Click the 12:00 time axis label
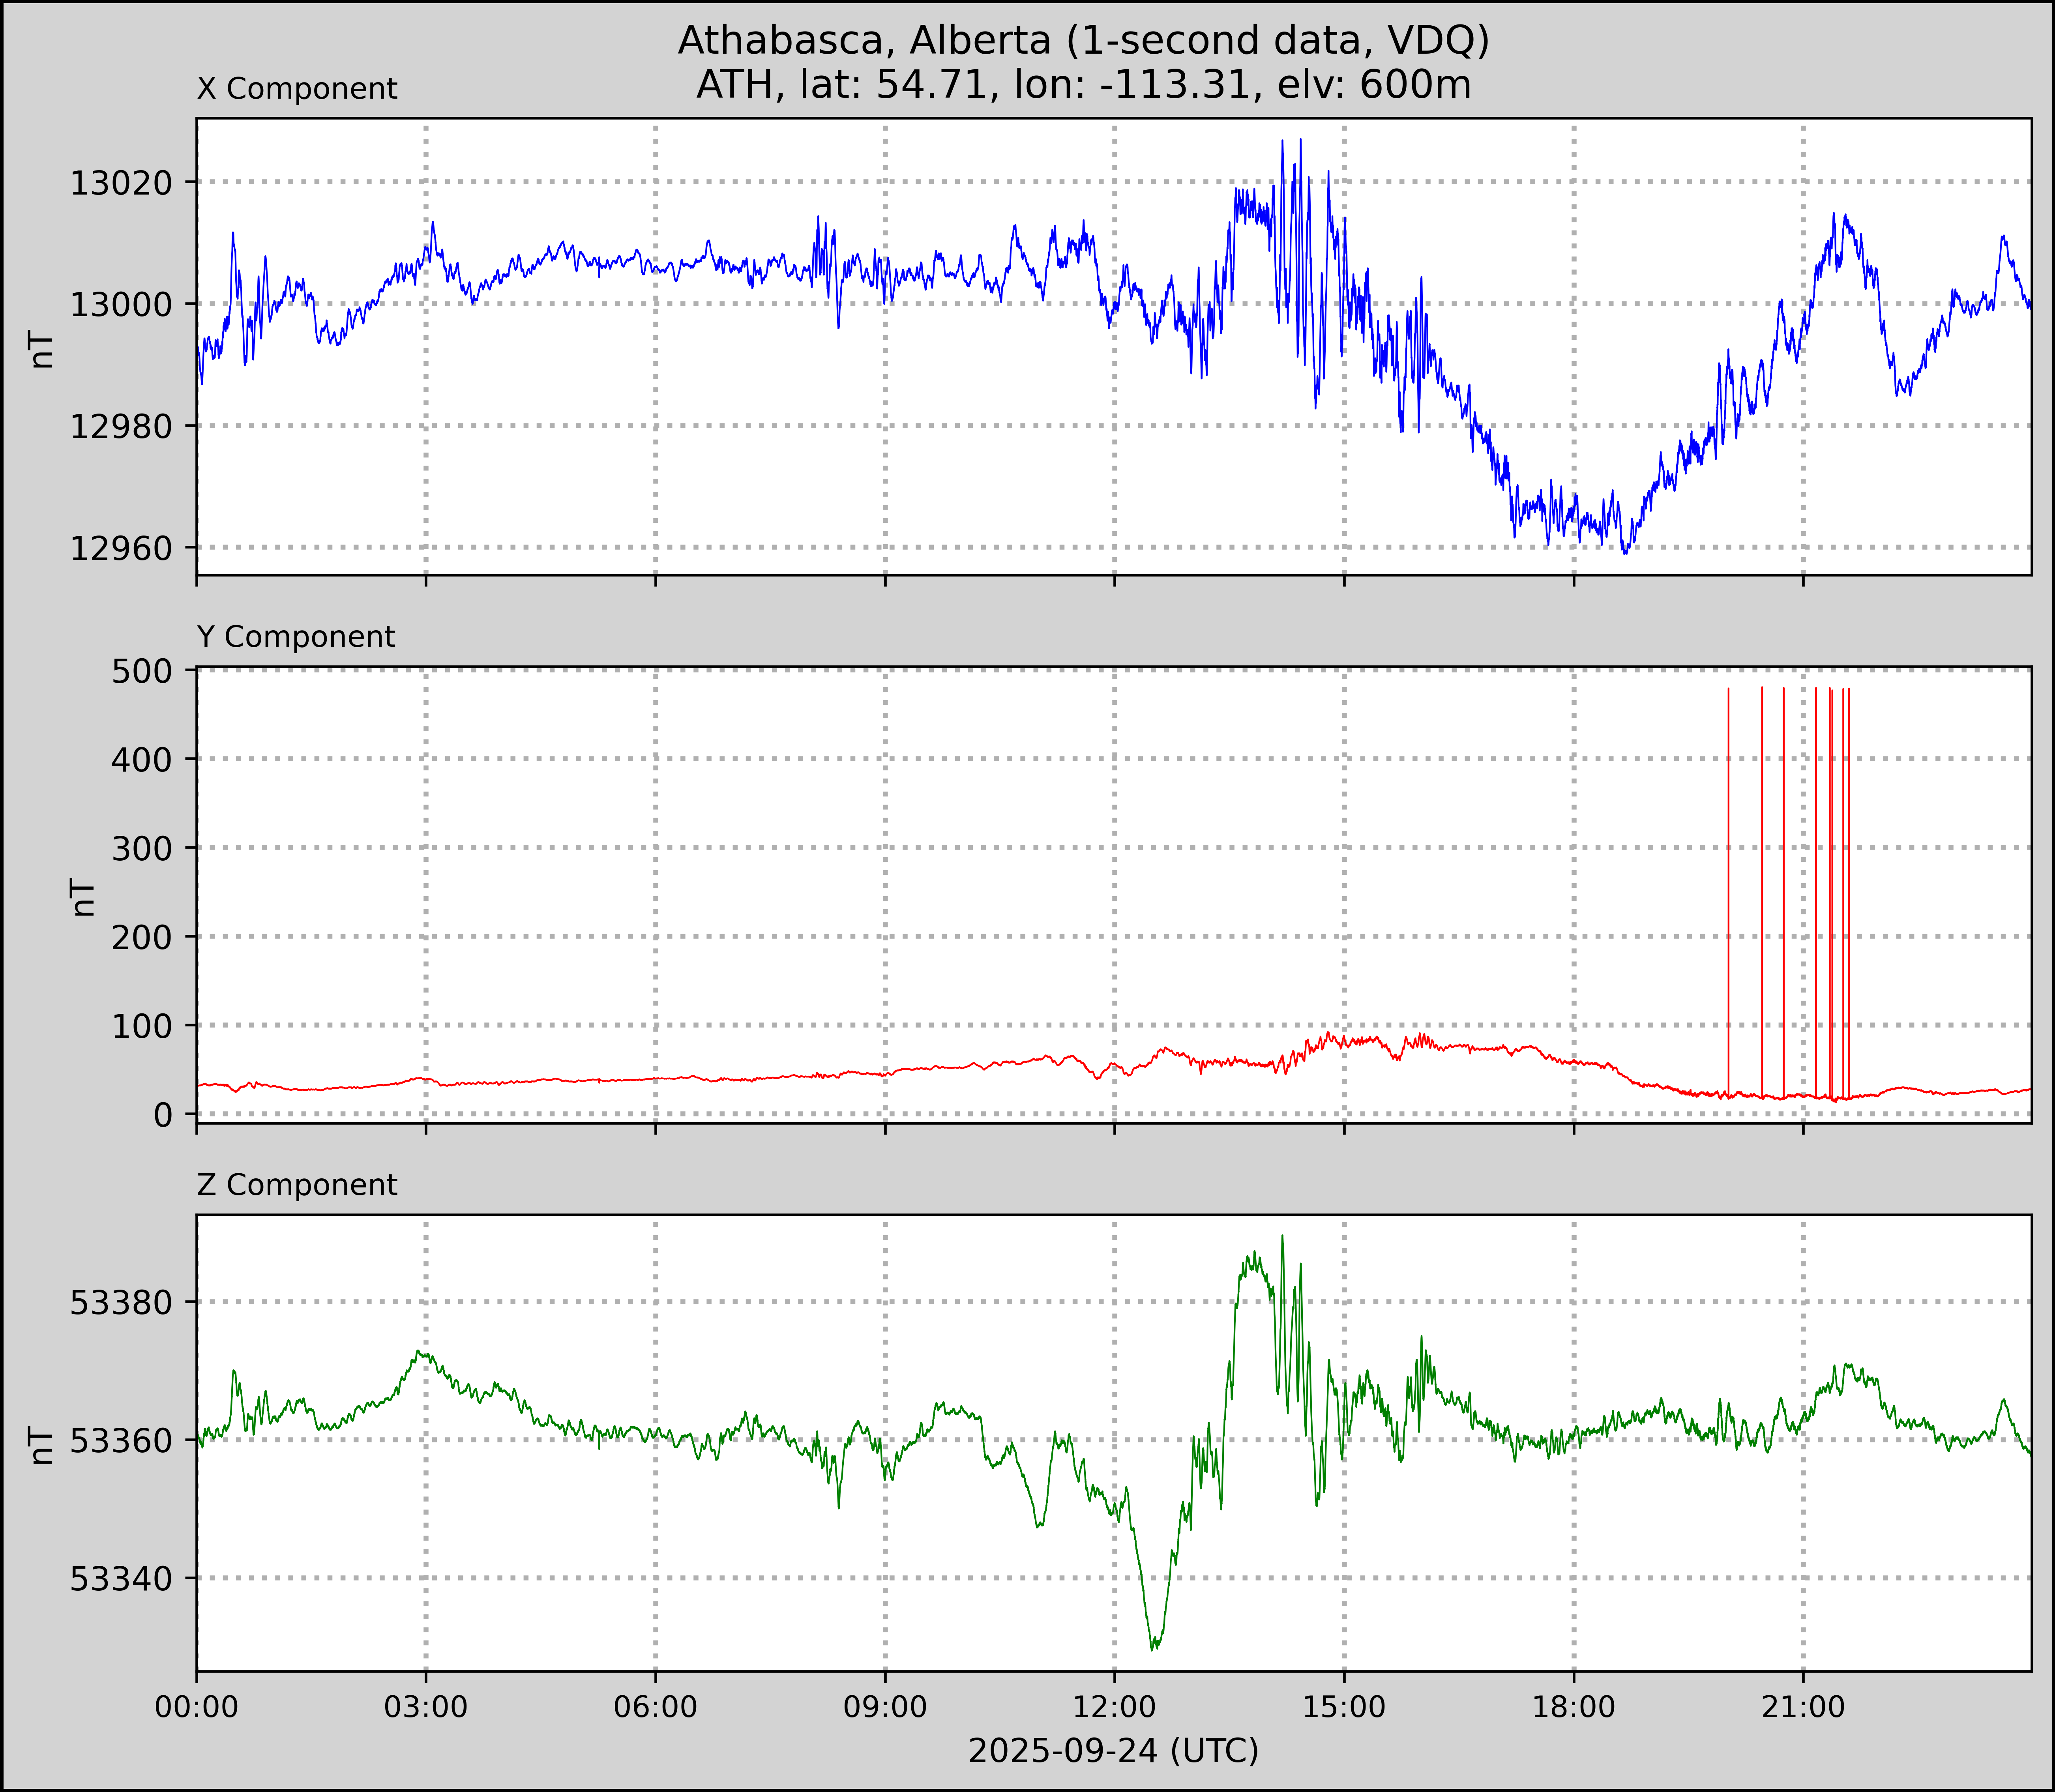 1114,1707
